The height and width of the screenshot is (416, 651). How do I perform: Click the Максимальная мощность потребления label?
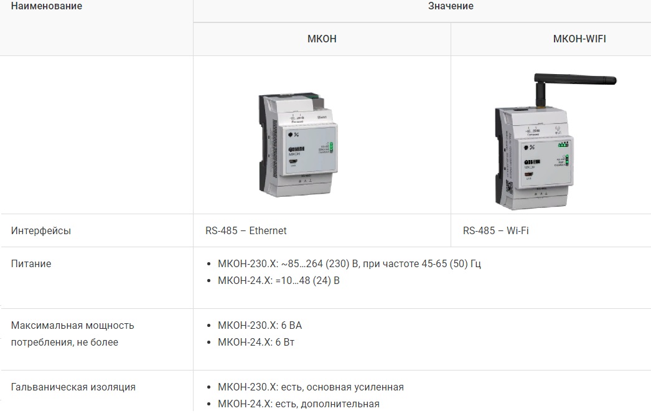click(x=72, y=333)
